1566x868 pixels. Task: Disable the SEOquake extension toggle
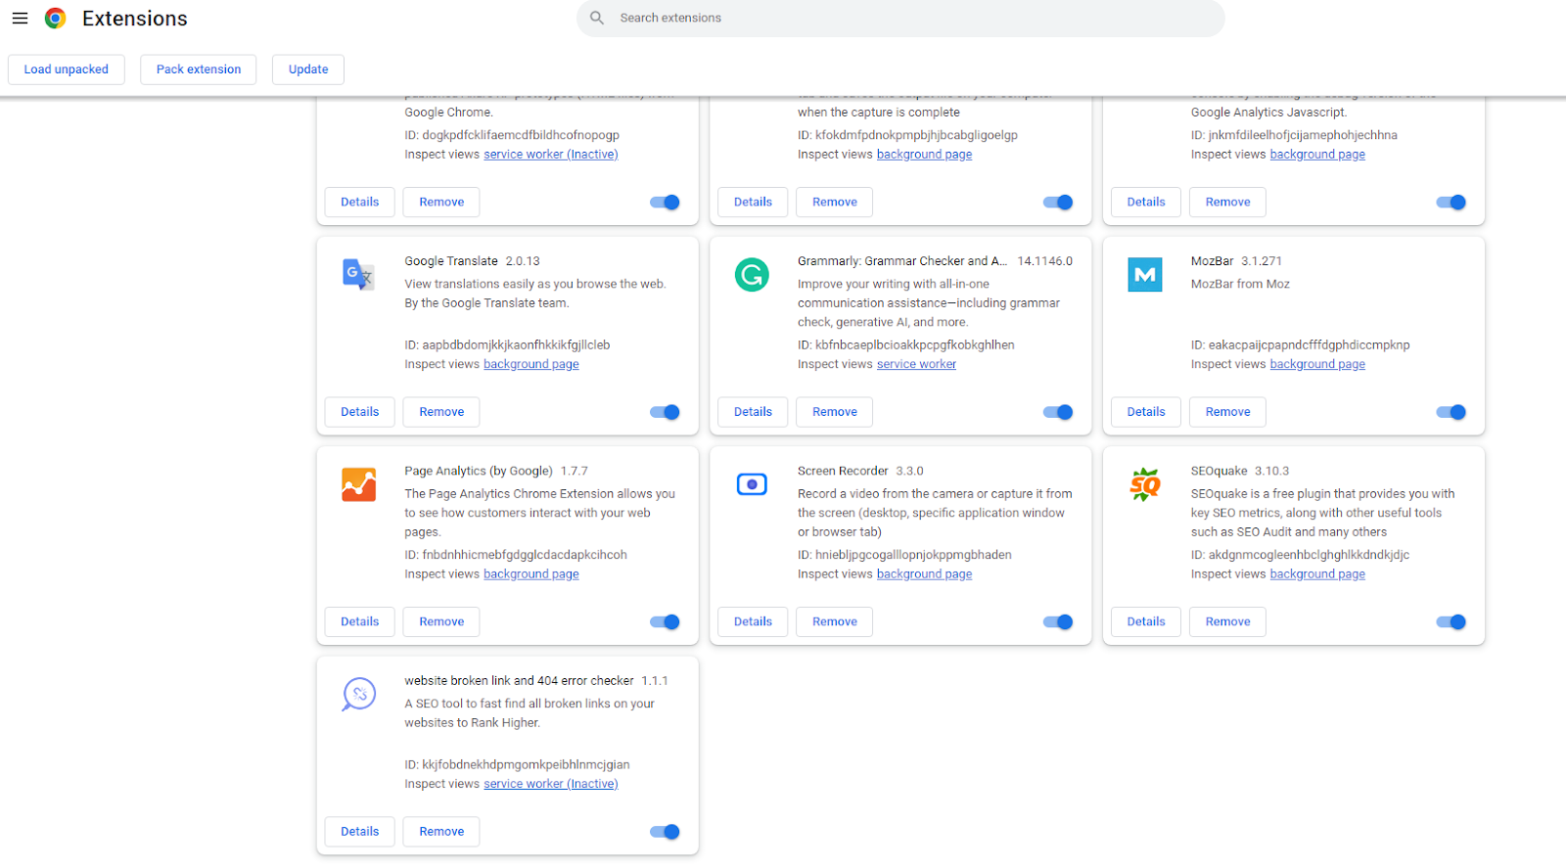click(x=1451, y=622)
